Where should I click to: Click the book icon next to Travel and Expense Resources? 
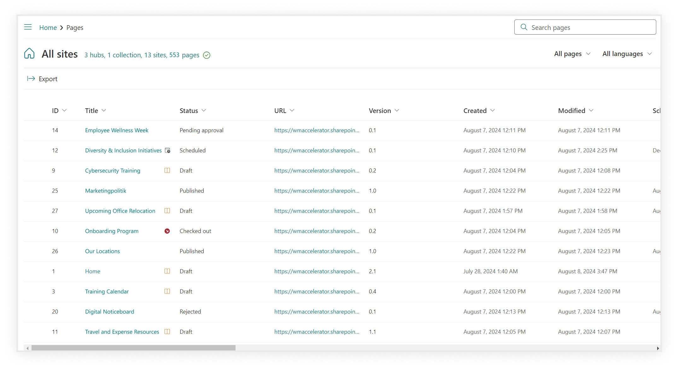(167, 331)
